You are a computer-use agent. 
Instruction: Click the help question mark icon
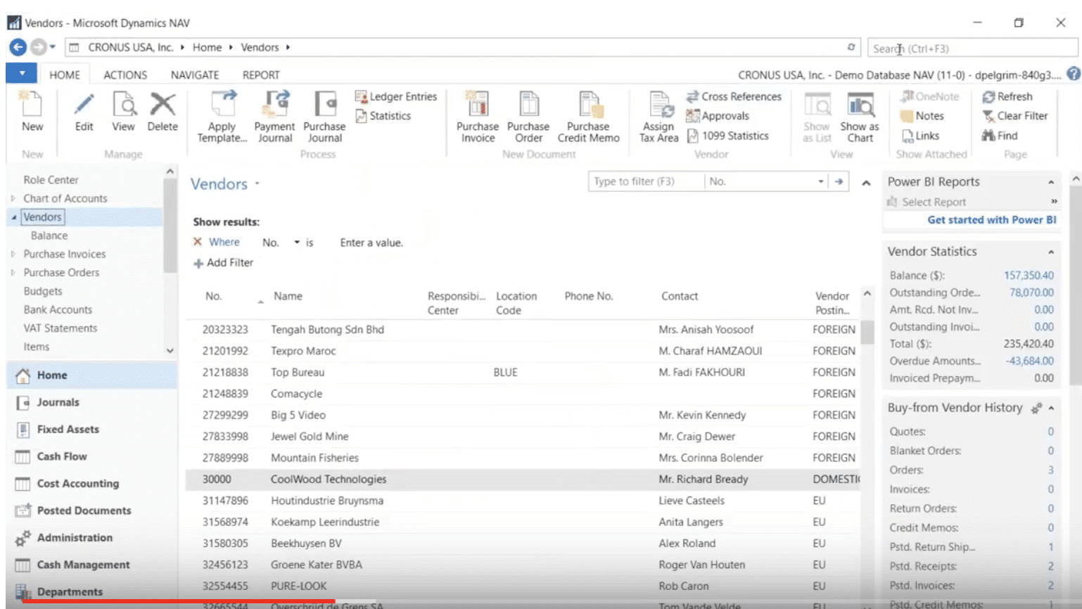pyautogui.click(x=1073, y=74)
